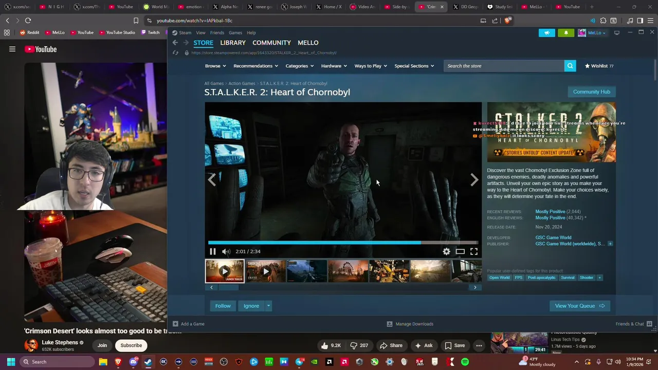Open Friends & Chat in Steam
The height and width of the screenshot is (370, 658).
click(634, 324)
